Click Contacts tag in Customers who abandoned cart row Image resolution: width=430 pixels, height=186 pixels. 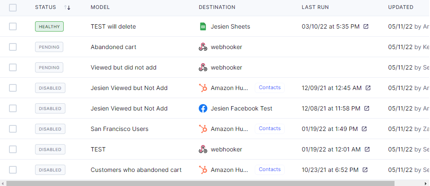pos(270,169)
